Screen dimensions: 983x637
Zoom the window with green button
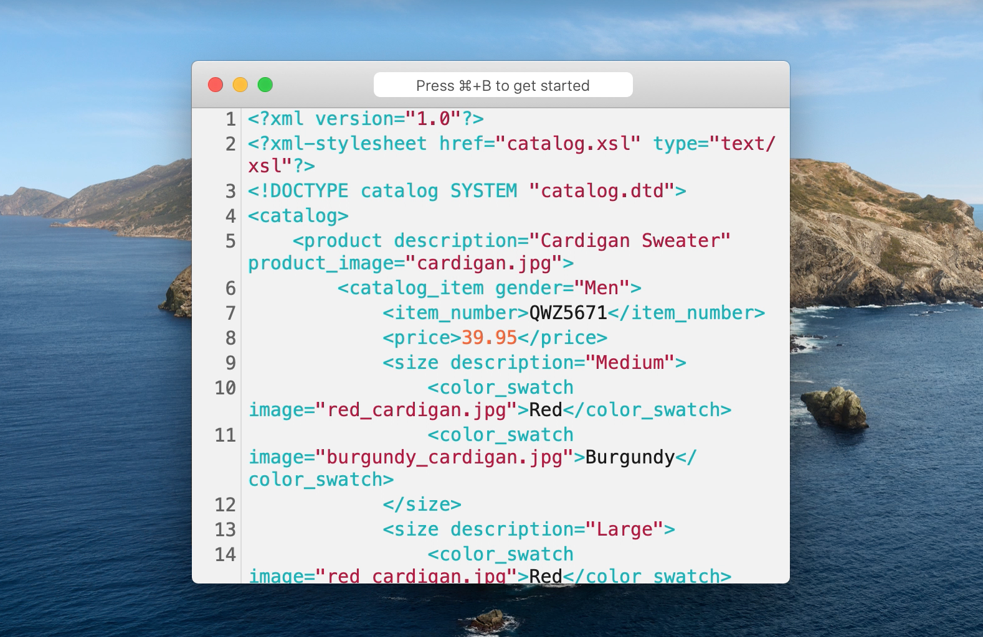[265, 85]
